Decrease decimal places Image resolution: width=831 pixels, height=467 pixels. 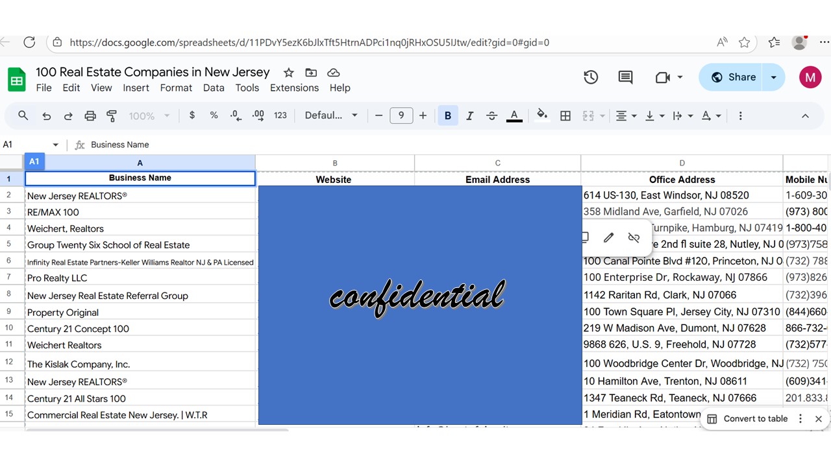(236, 115)
